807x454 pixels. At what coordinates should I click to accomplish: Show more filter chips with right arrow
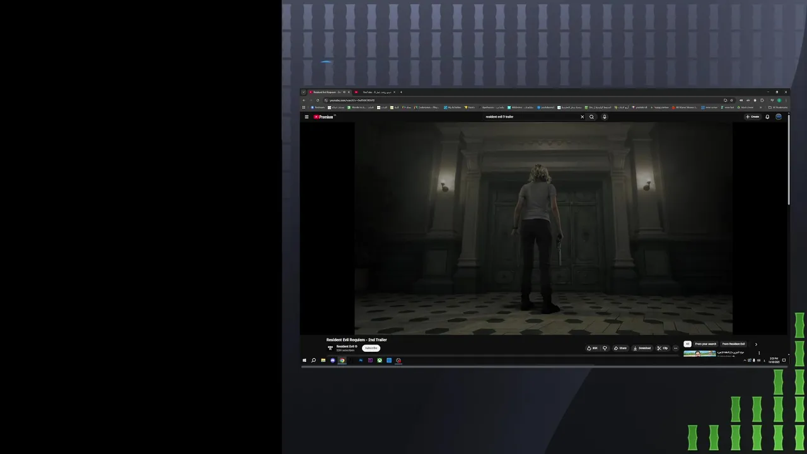click(x=756, y=344)
